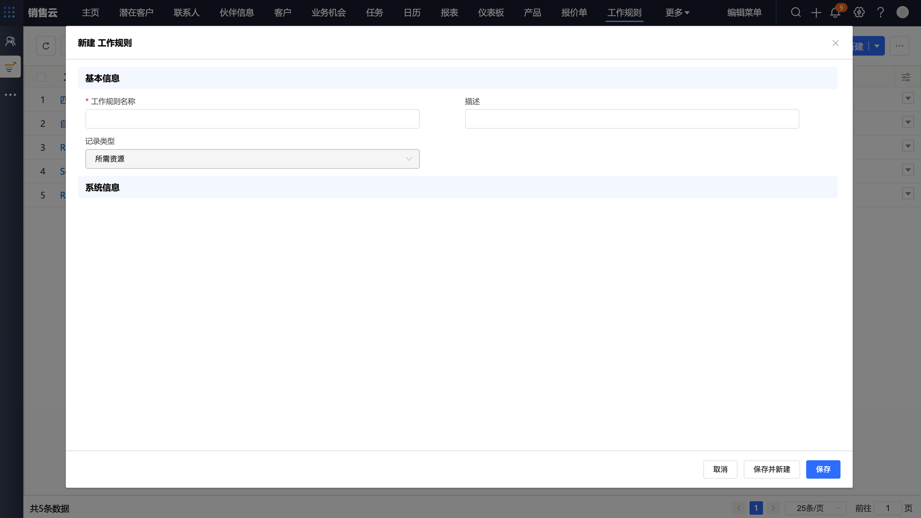This screenshot has width=921, height=518.
Task: Open the user avatar menu
Action: pyautogui.click(x=903, y=12)
